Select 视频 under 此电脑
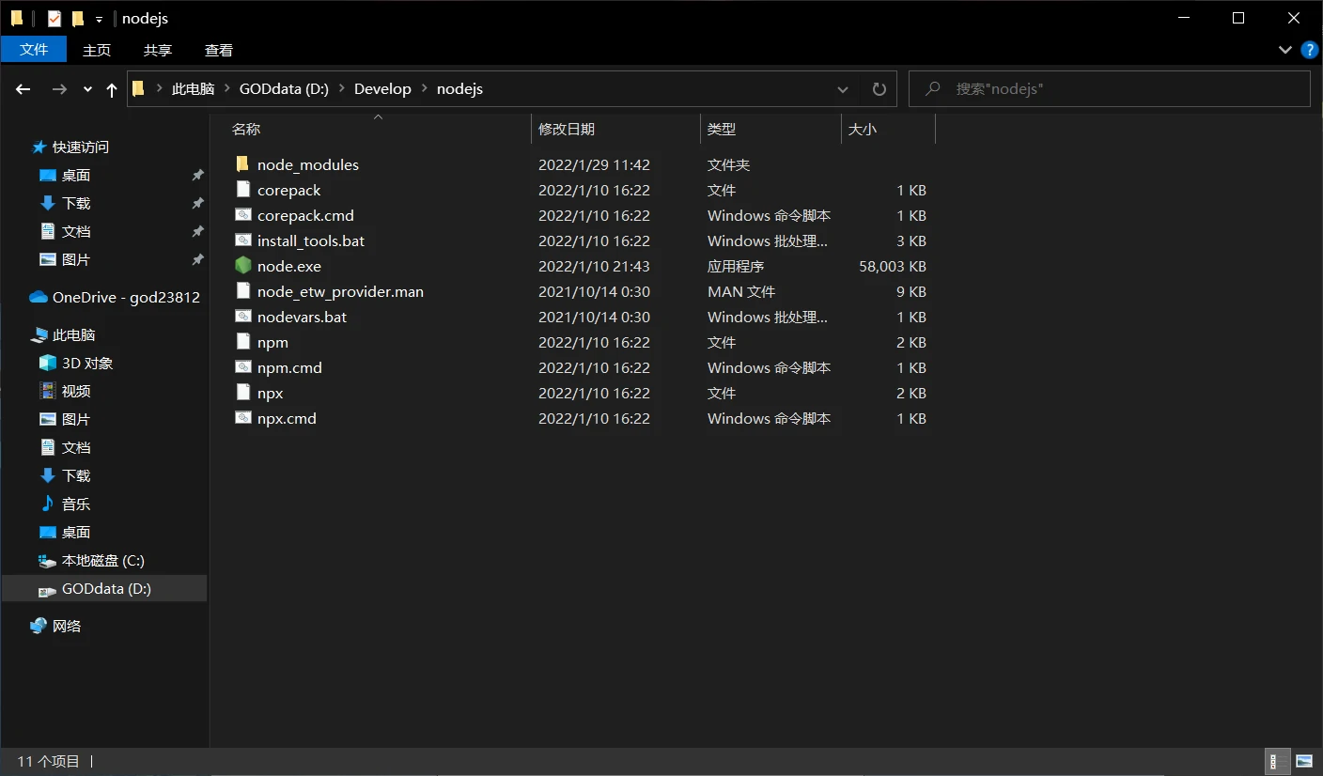 76,391
